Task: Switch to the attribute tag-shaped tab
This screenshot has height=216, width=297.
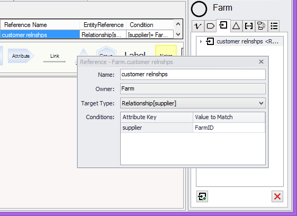Action: pos(210,26)
